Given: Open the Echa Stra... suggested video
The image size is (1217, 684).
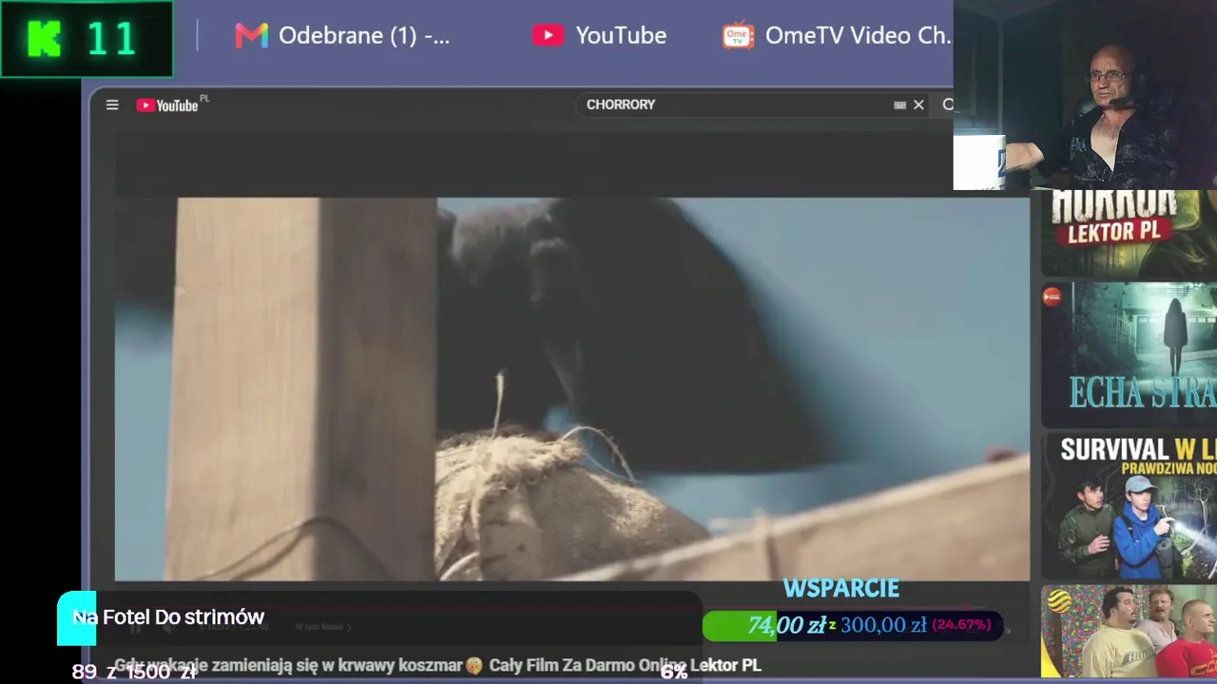Looking at the screenshot, I should [x=1129, y=354].
